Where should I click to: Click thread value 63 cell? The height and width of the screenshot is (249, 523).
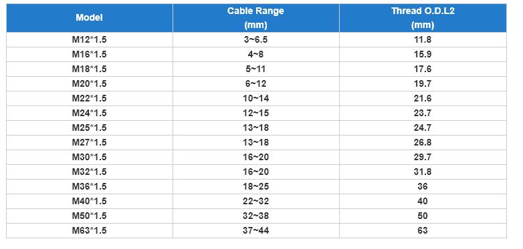(423, 230)
